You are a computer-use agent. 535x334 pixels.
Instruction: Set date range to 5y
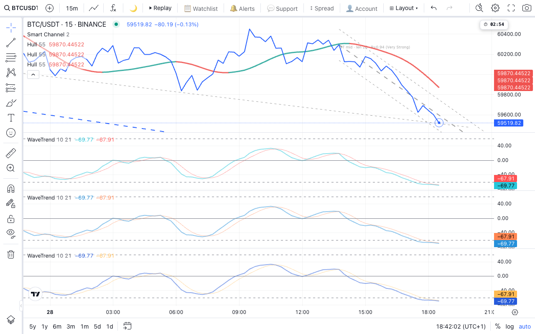click(x=33, y=326)
